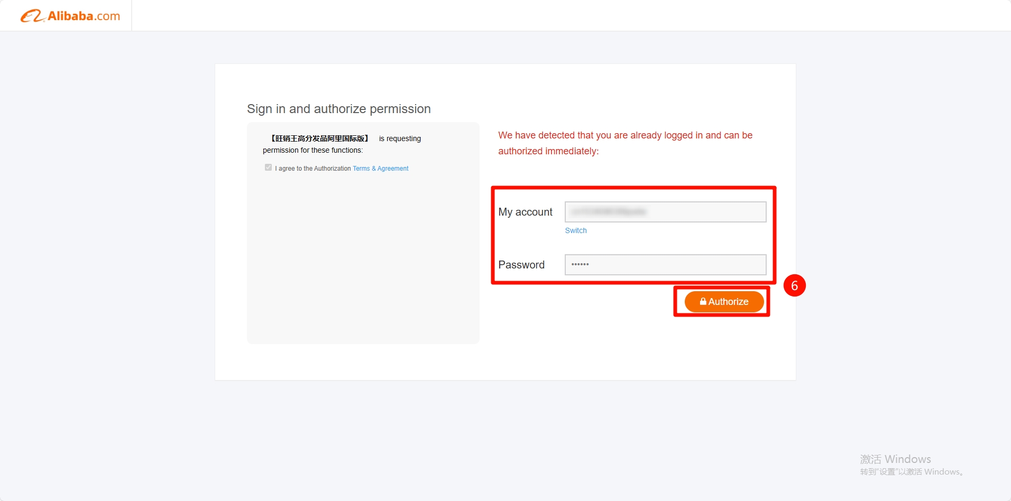This screenshot has width=1011, height=501.
Task: Click the red already-logged-in notice text
Action: coord(624,143)
